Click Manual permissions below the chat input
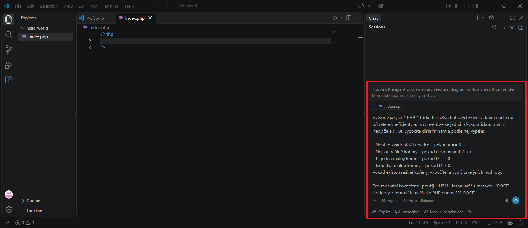Screen dimensions: 528x228 [444, 212]
